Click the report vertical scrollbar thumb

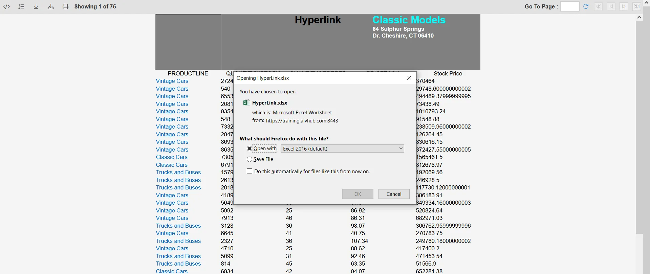click(639, 127)
